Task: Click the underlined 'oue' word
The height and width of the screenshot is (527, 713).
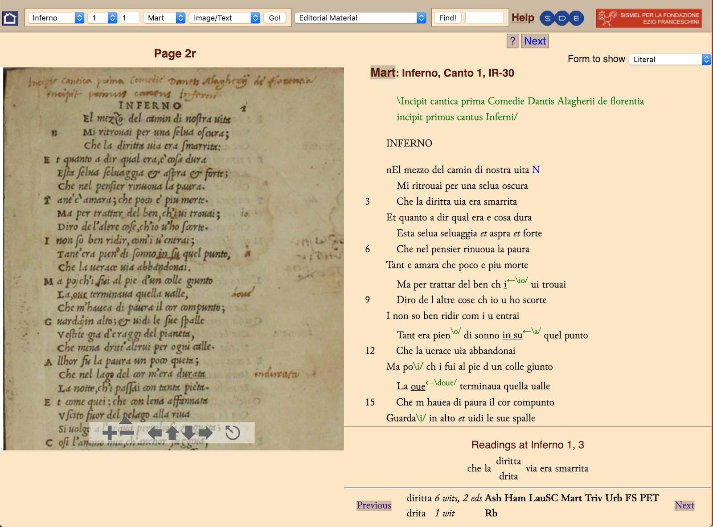Action: click(418, 386)
